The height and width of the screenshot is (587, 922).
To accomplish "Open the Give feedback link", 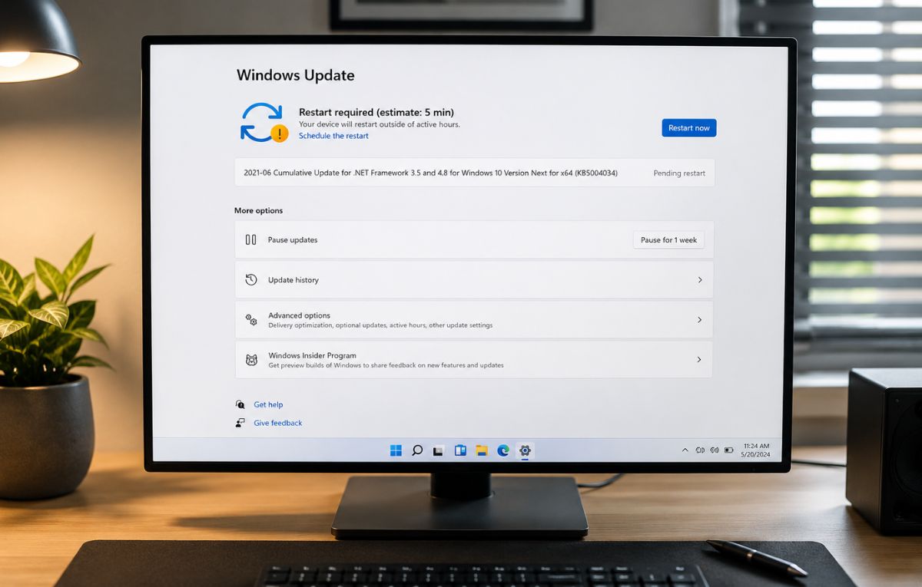I will click(x=278, y=423).
